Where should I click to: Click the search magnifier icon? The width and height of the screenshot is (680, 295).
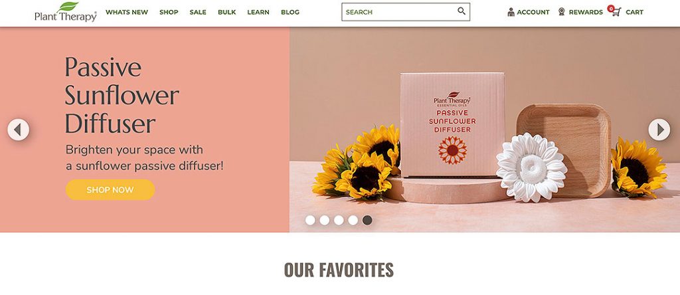click(x=462, y=11)
